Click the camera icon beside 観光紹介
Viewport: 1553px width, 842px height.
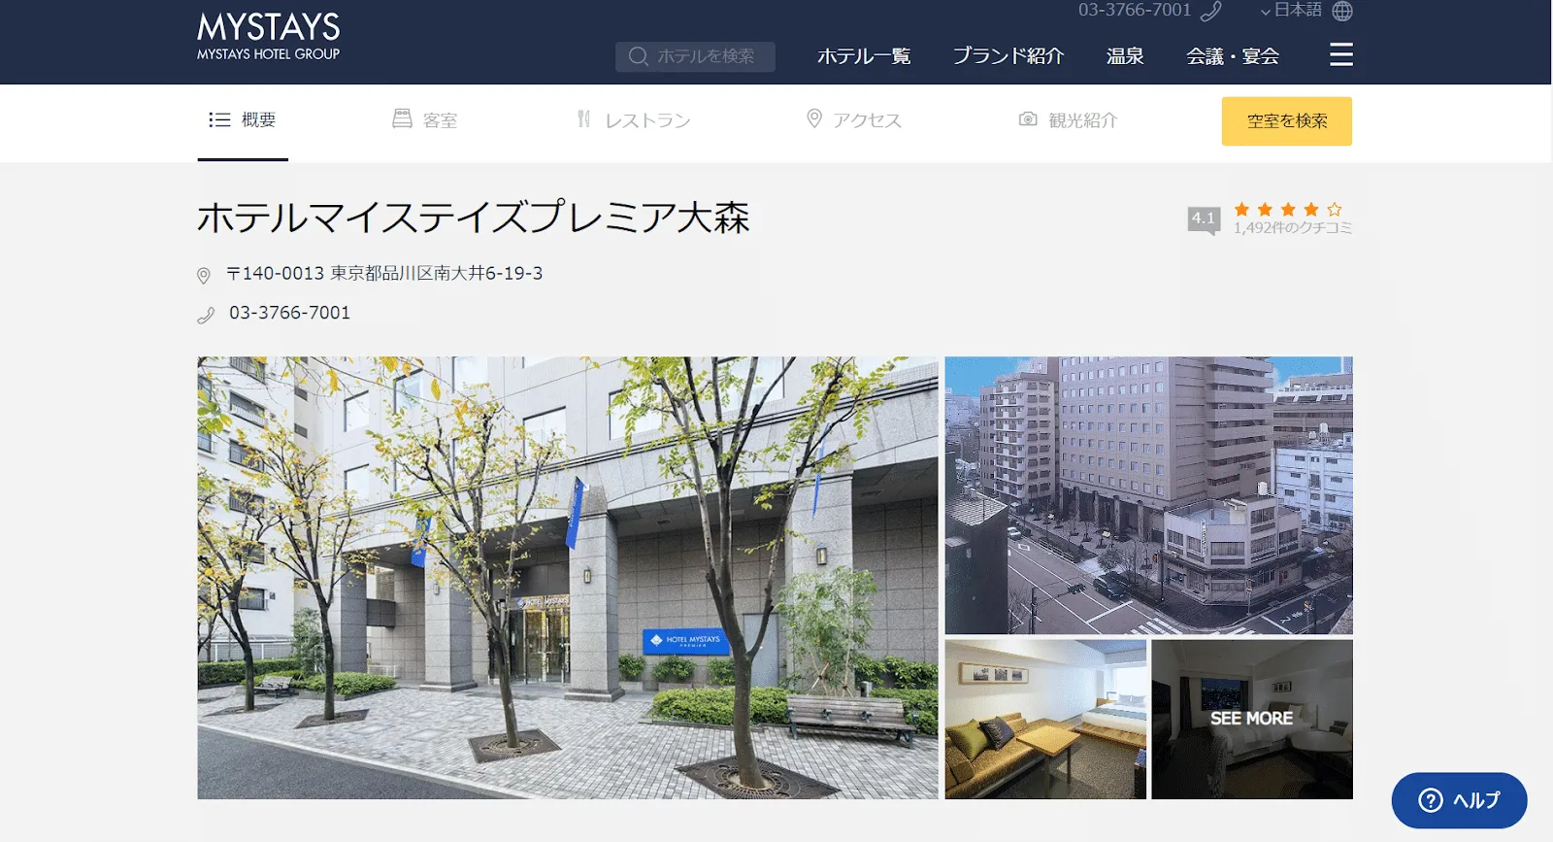coord(1028,118)
